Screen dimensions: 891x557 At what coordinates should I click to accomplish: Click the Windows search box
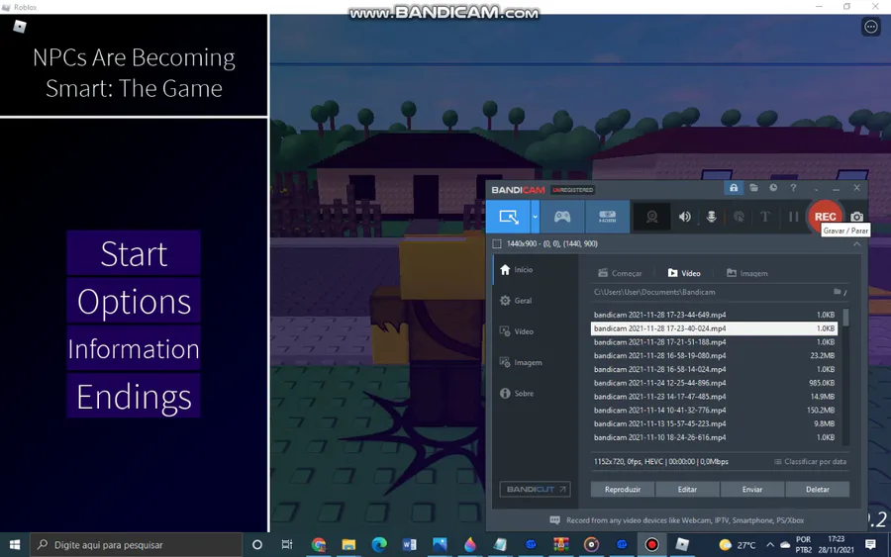(x=137, y=544)
